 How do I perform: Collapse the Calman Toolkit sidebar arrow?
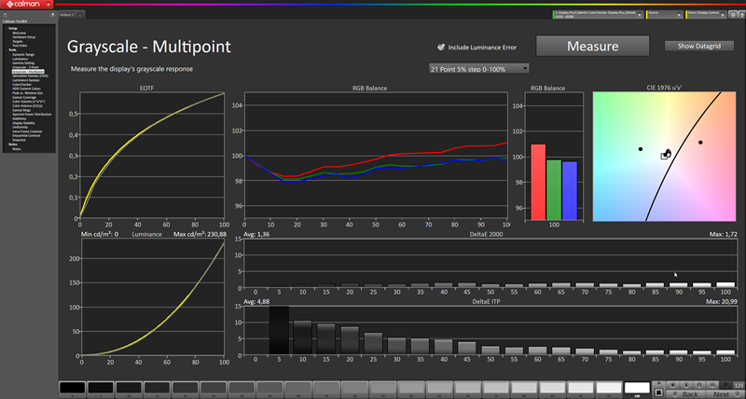pyautogui.click(x=52, y=15)
